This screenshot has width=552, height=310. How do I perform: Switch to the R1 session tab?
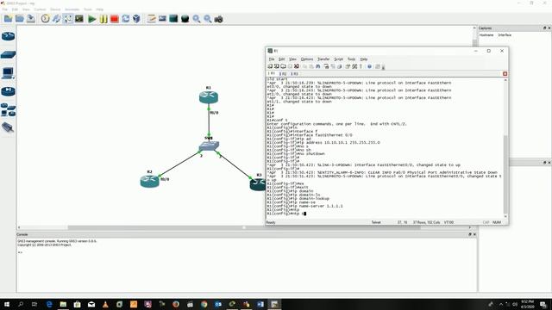click(x=272, y=74)
